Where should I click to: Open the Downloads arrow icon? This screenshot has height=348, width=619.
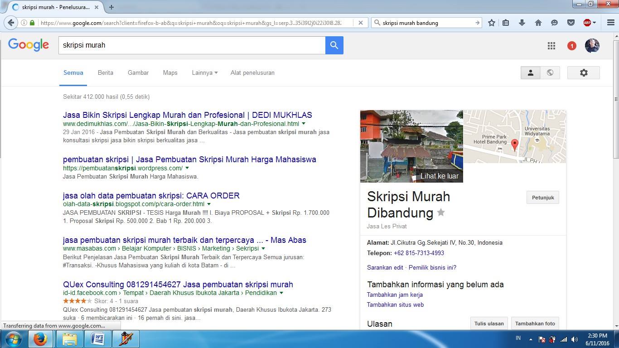click(522, 23)
